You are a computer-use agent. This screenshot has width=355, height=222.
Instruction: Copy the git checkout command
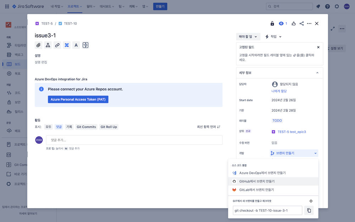tap(309, 210)
